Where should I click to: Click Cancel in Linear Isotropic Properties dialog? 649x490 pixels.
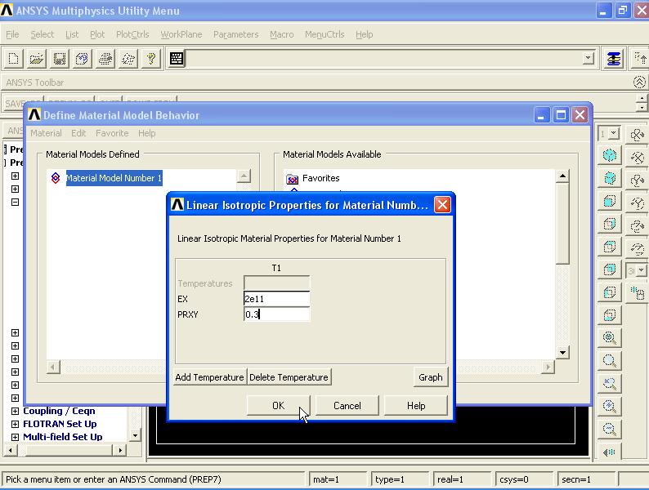point(347,406)
